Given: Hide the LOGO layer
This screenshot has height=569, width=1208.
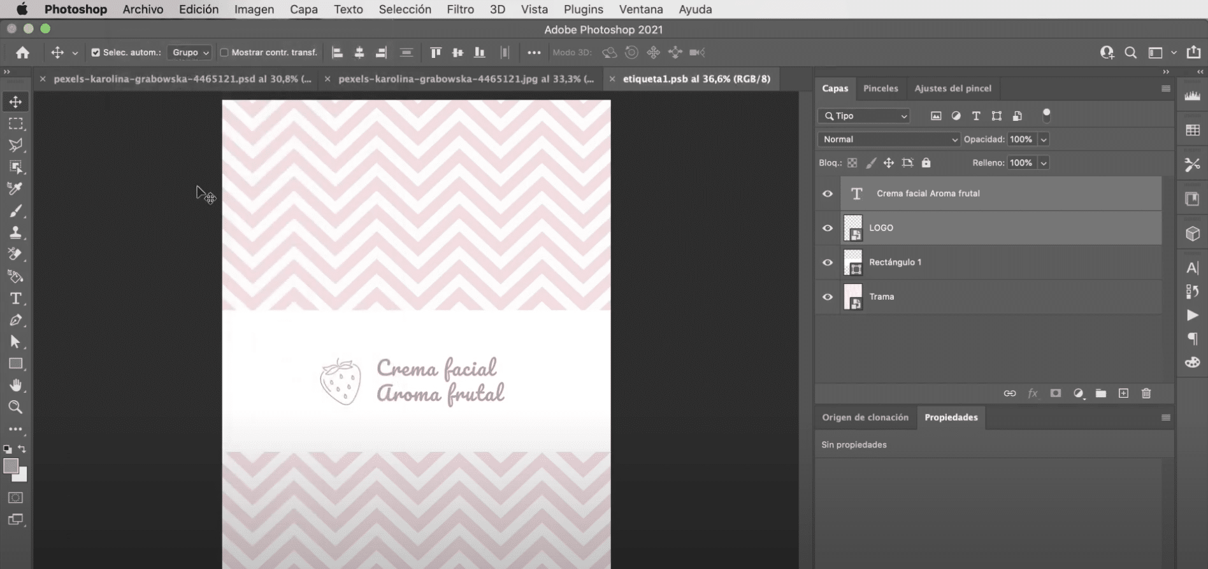Looking at the screenshot, I should (828, 228).
